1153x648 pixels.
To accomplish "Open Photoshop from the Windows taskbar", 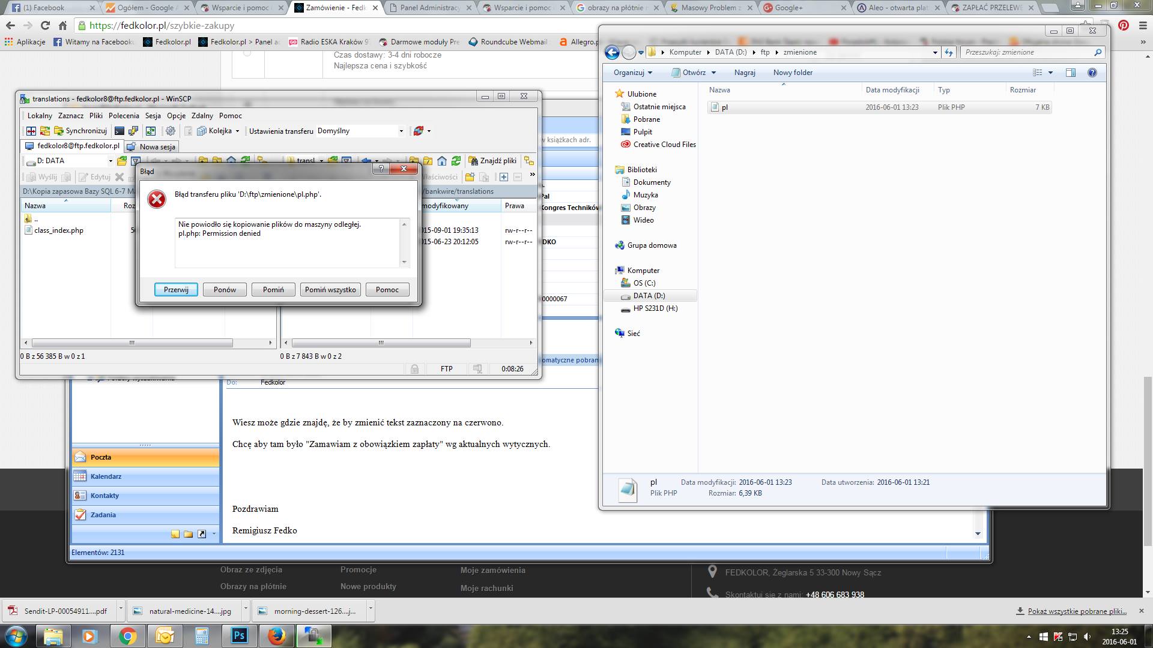I will click(239, 635).
